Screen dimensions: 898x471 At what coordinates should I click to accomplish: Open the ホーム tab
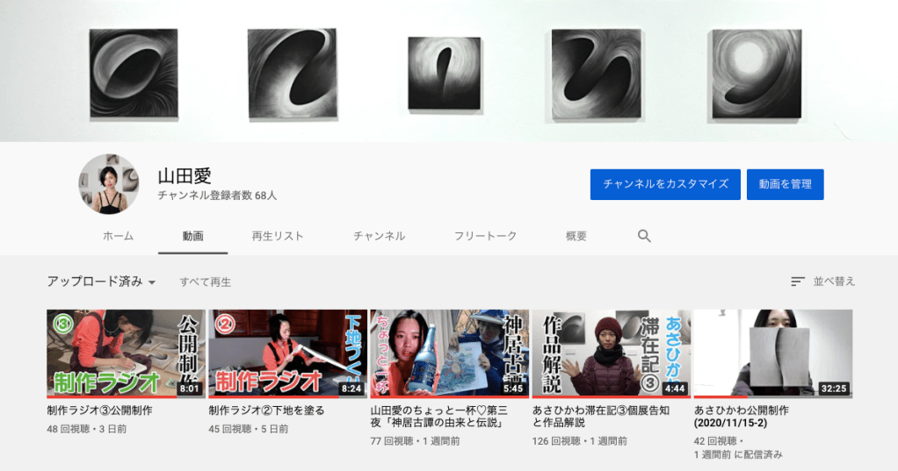[118, 236]
